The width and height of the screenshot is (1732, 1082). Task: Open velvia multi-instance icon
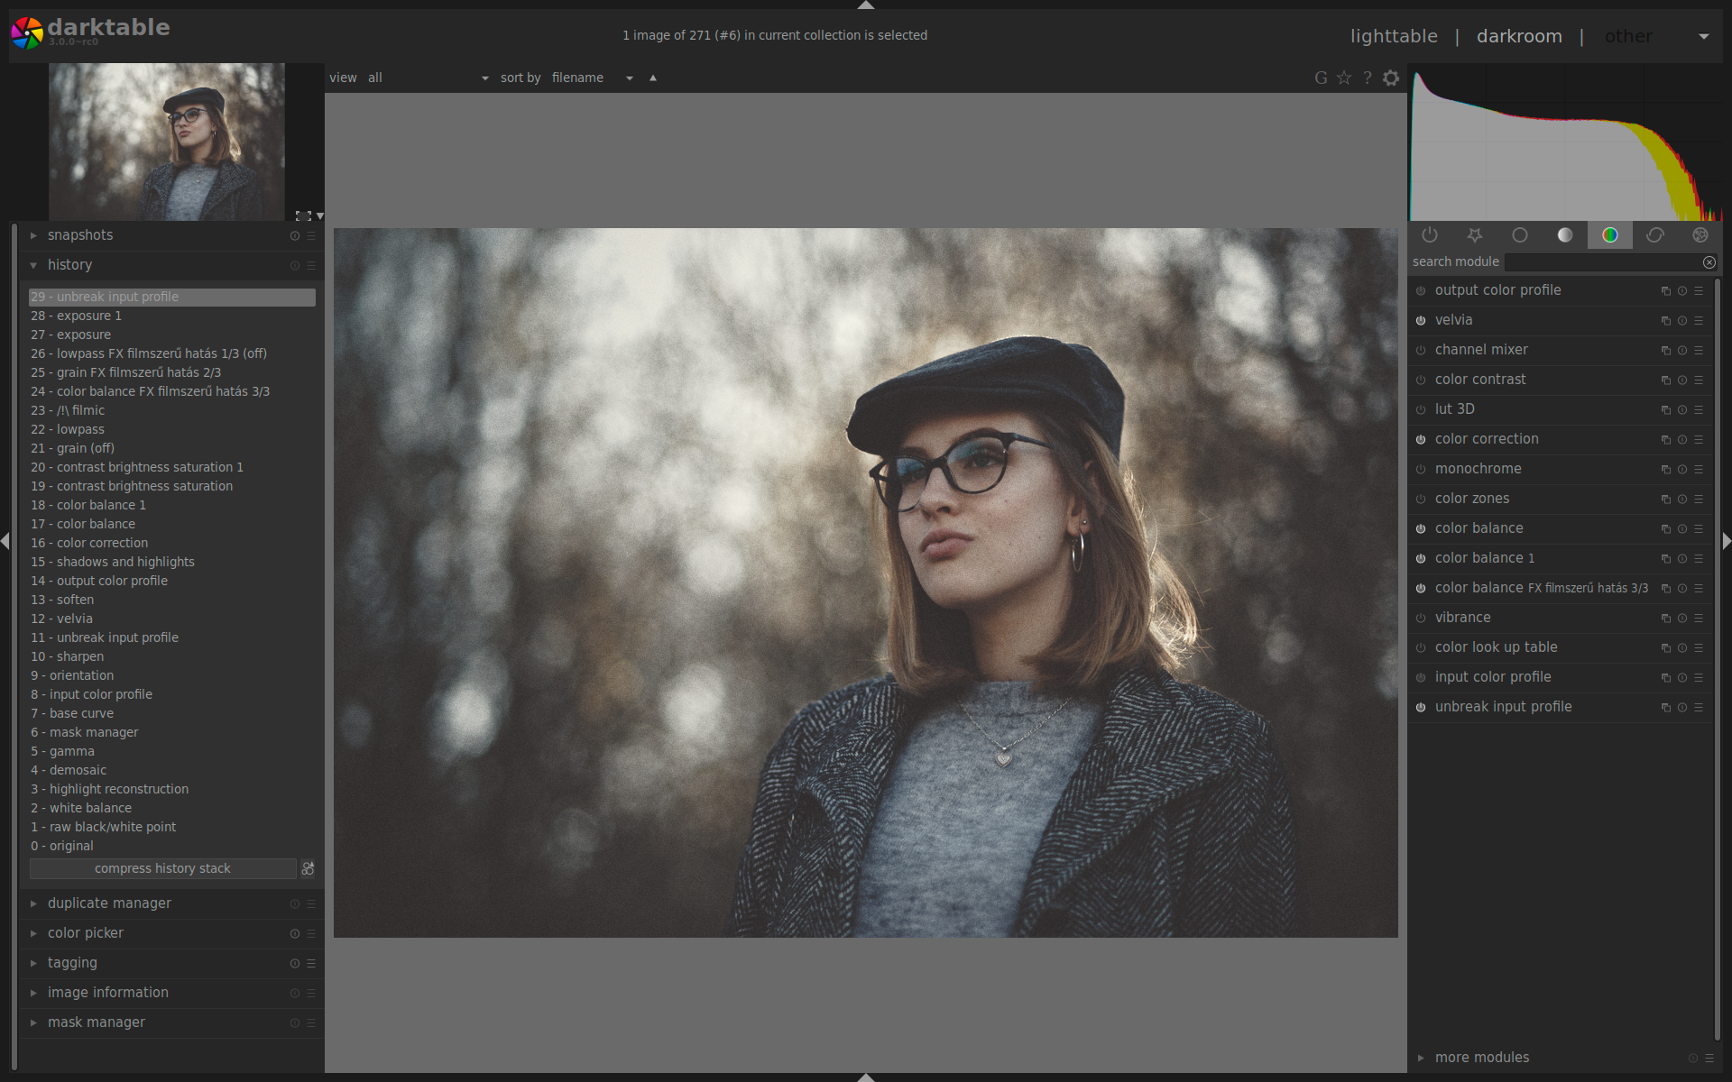pyautogui.click(x=1666, y=321)
